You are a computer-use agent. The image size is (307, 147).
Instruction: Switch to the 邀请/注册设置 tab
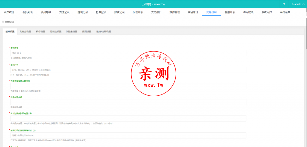click(103, 31)
